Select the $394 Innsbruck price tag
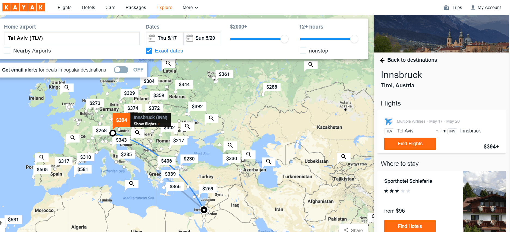 [x=121, y=120]
